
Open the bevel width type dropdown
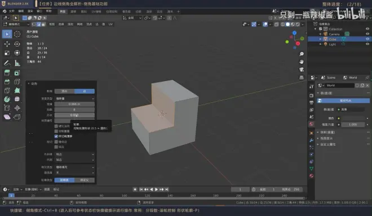(x=74, y=98)
